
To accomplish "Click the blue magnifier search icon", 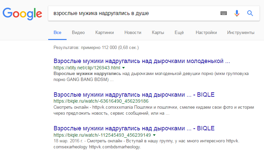I will point(250,13).
